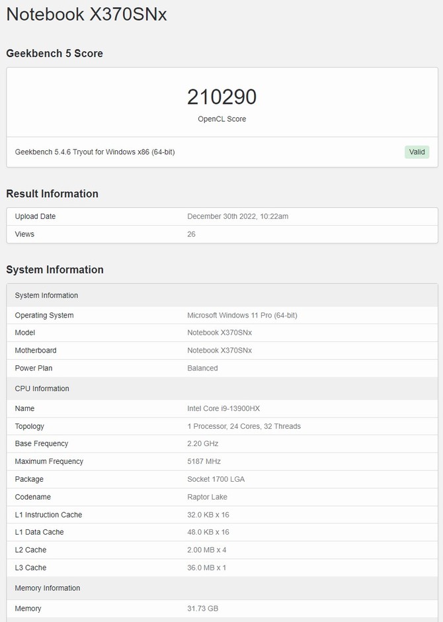Select 'Socket 1700 LGA' value
Viewport: 443px width, 622px height.
216,480
